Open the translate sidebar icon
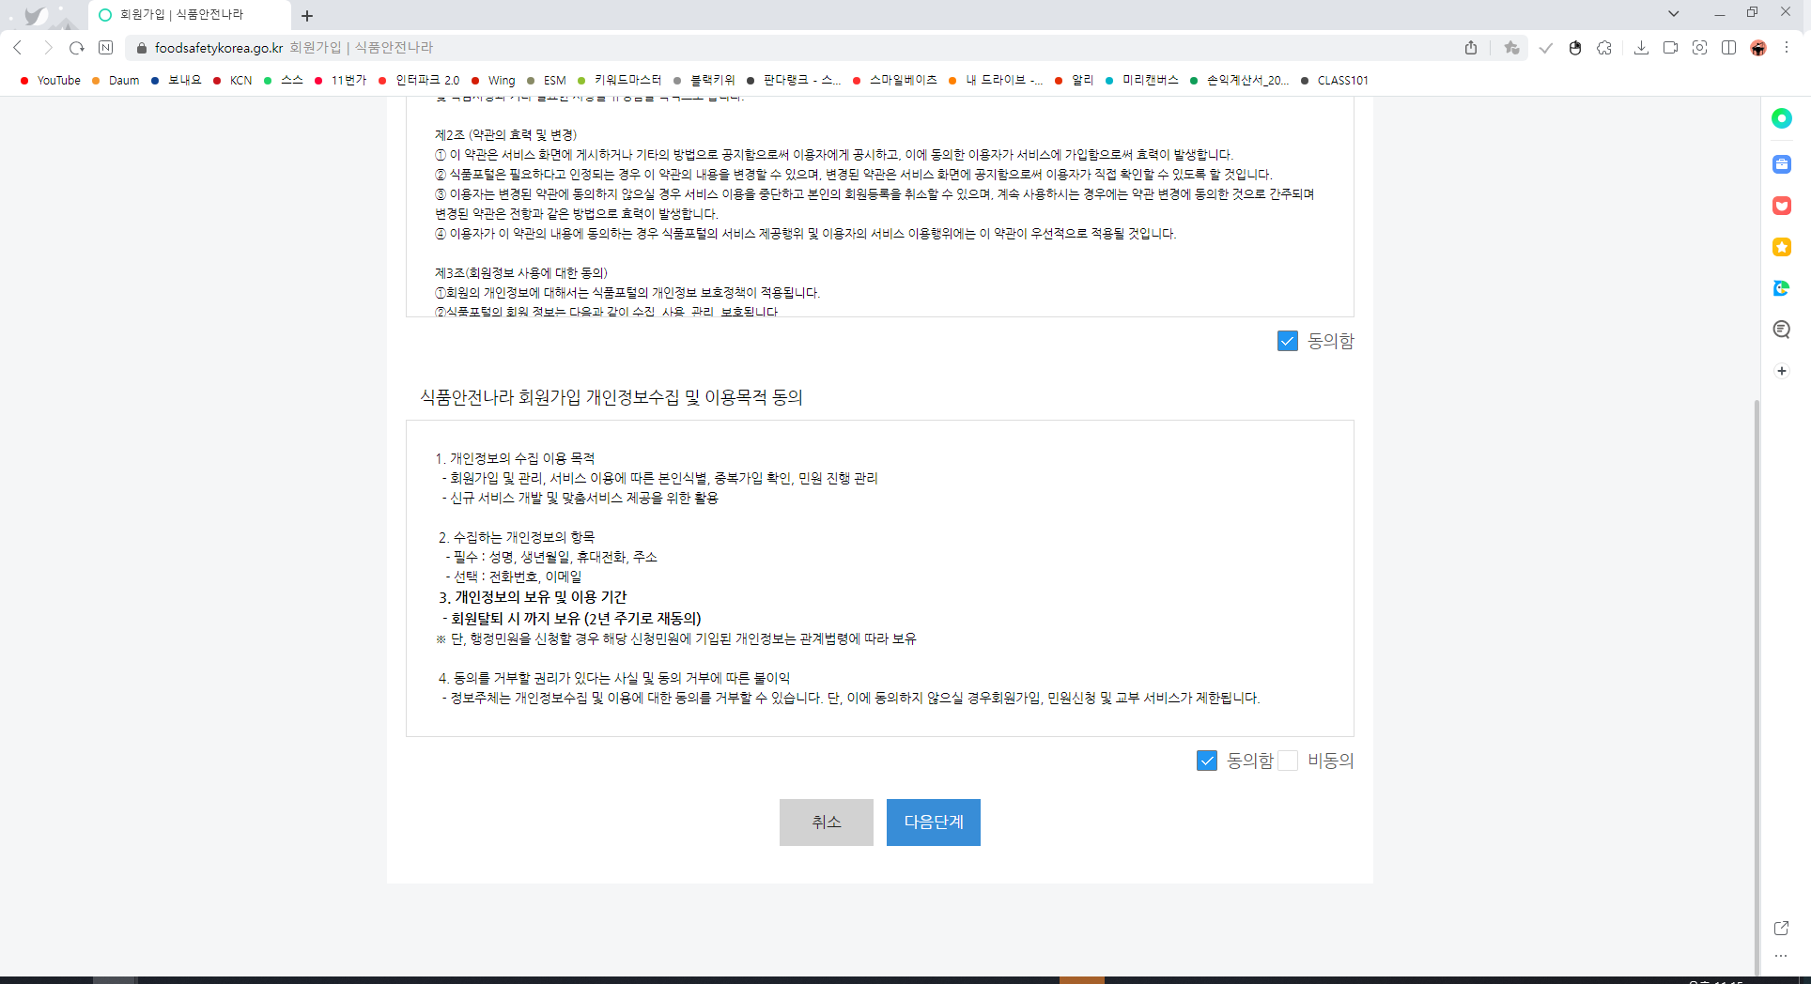Image resolution: width=1811 pixels, height=984 pixels. pos(1782,288)
